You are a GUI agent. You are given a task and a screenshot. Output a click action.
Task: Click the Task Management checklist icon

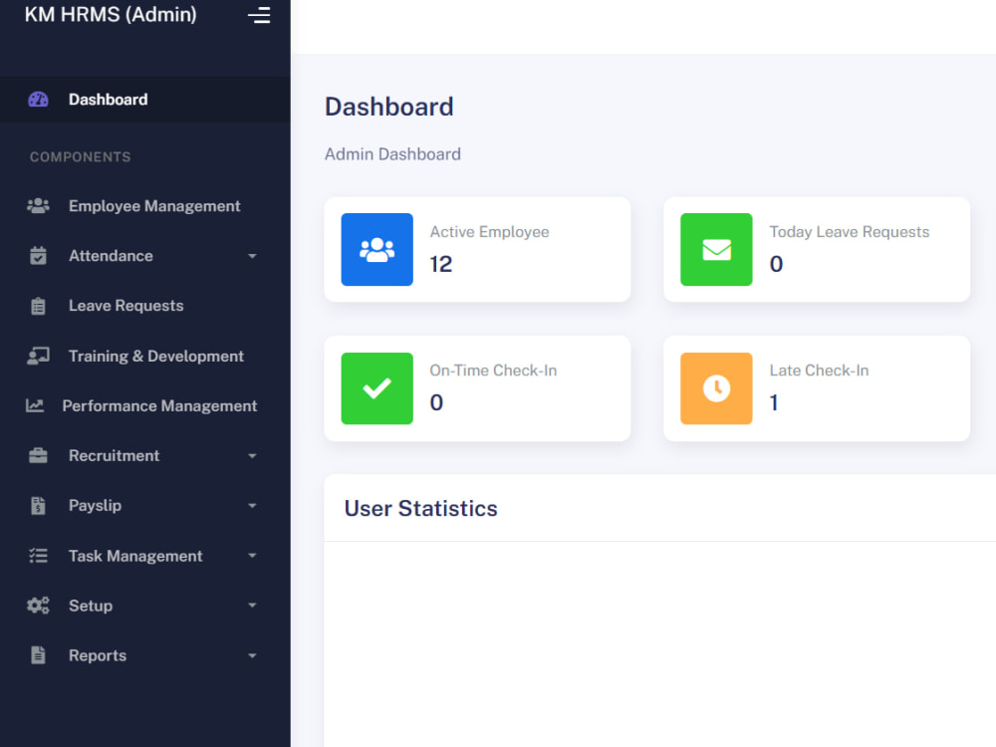click(x=38, y=556)
